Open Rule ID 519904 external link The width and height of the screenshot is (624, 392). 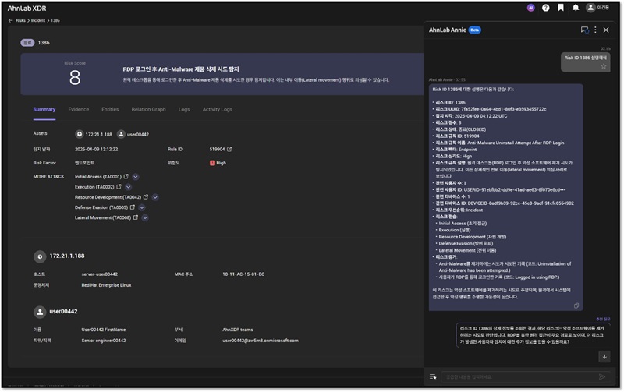[229, 149]
